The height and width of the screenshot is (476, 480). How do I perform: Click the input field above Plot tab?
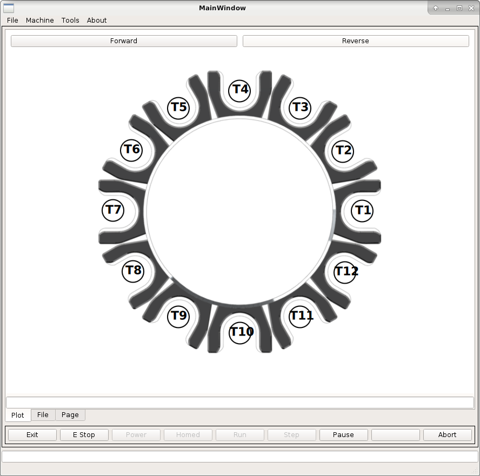click(240, 403)
